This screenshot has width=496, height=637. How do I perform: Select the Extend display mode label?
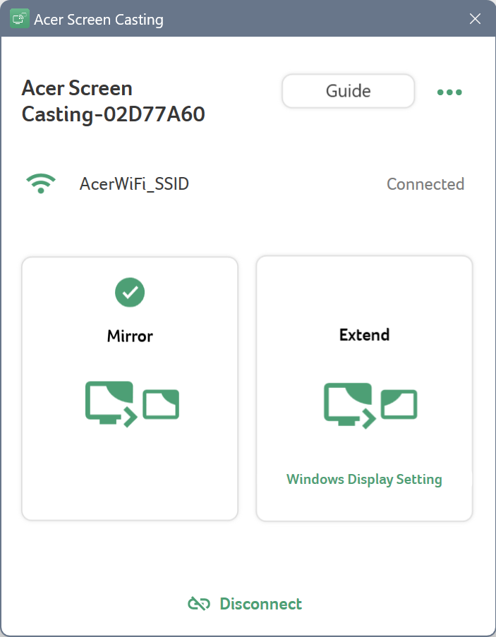pos(364,335)
